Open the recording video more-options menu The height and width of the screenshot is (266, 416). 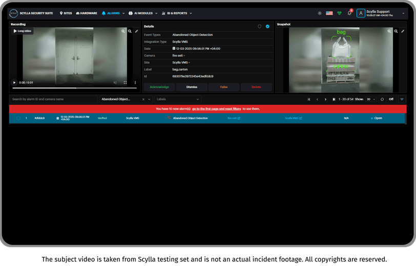pos(135,83)
